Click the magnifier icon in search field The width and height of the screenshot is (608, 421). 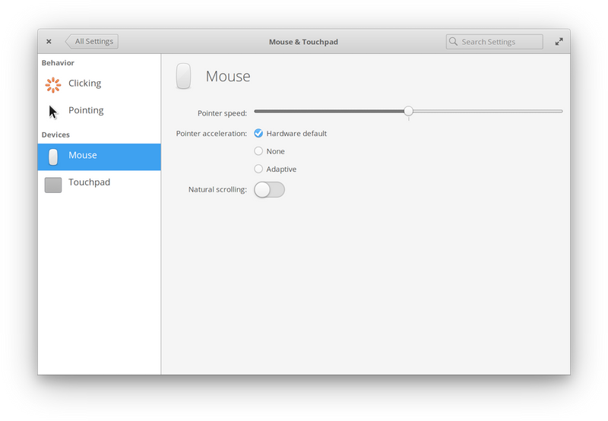pos(453,42)
